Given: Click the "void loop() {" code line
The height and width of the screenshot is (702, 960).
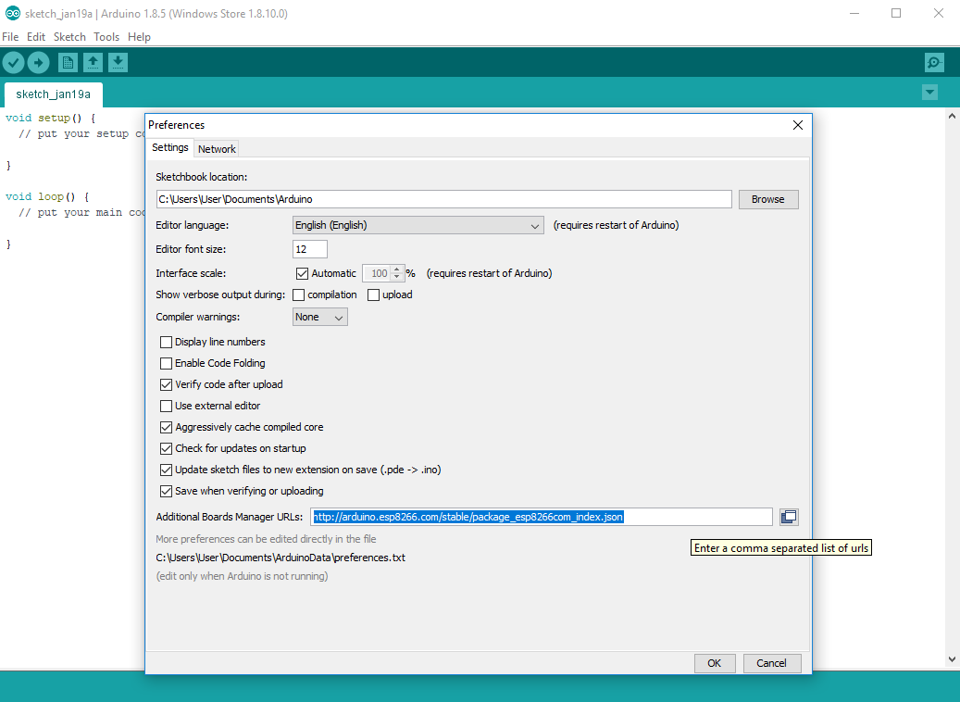Looking at the screenshot, I should 47,196.
